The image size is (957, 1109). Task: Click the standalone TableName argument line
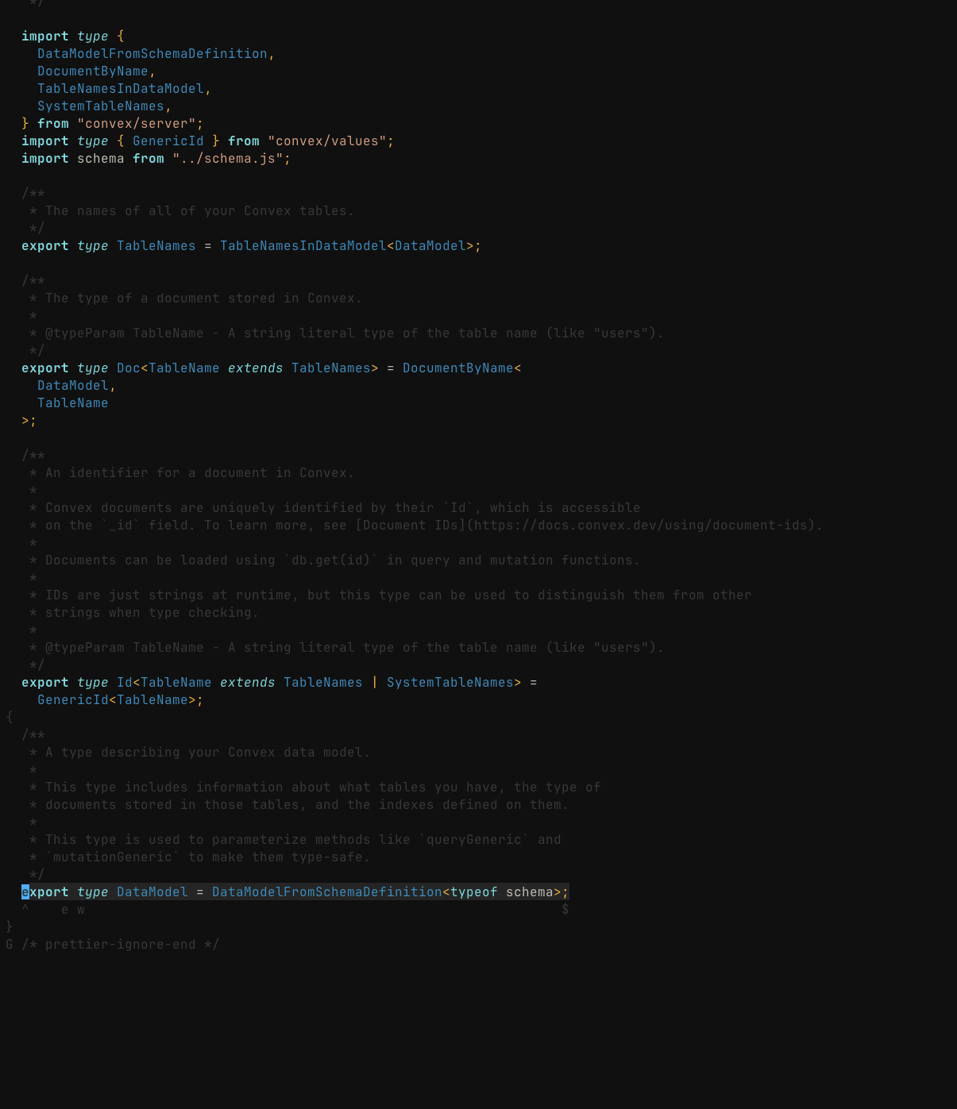(73, 403)
